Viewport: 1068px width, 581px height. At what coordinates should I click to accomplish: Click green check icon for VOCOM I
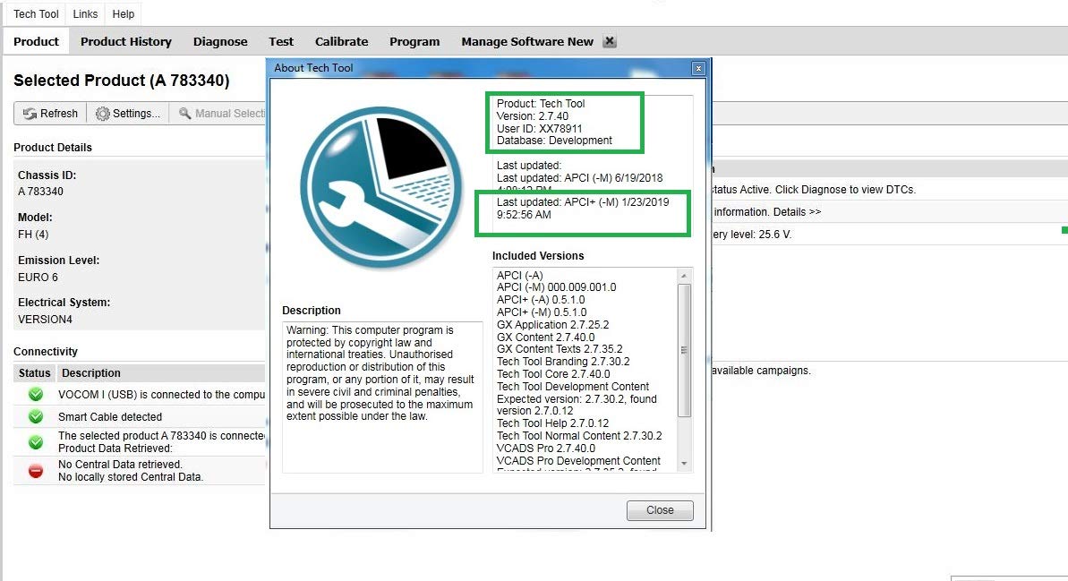(36, 394)
